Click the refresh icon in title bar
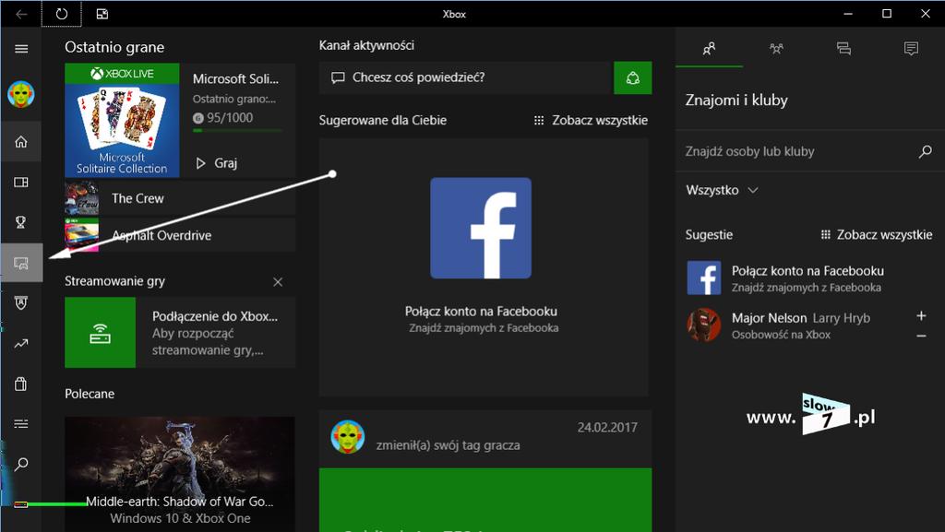945x532 pixels. (x=62, y=14)
